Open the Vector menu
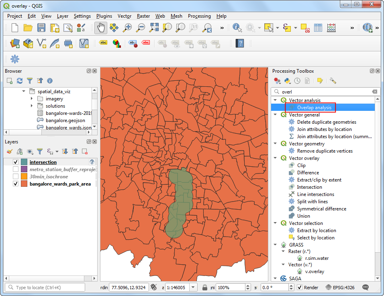Viewport: 384px width, 296px height. [125, 16]
